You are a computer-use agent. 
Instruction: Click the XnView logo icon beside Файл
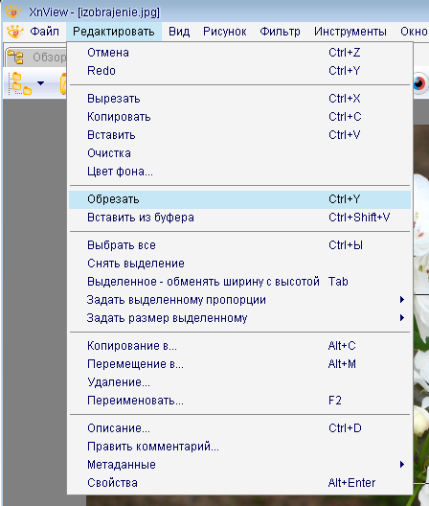(14, 32)
